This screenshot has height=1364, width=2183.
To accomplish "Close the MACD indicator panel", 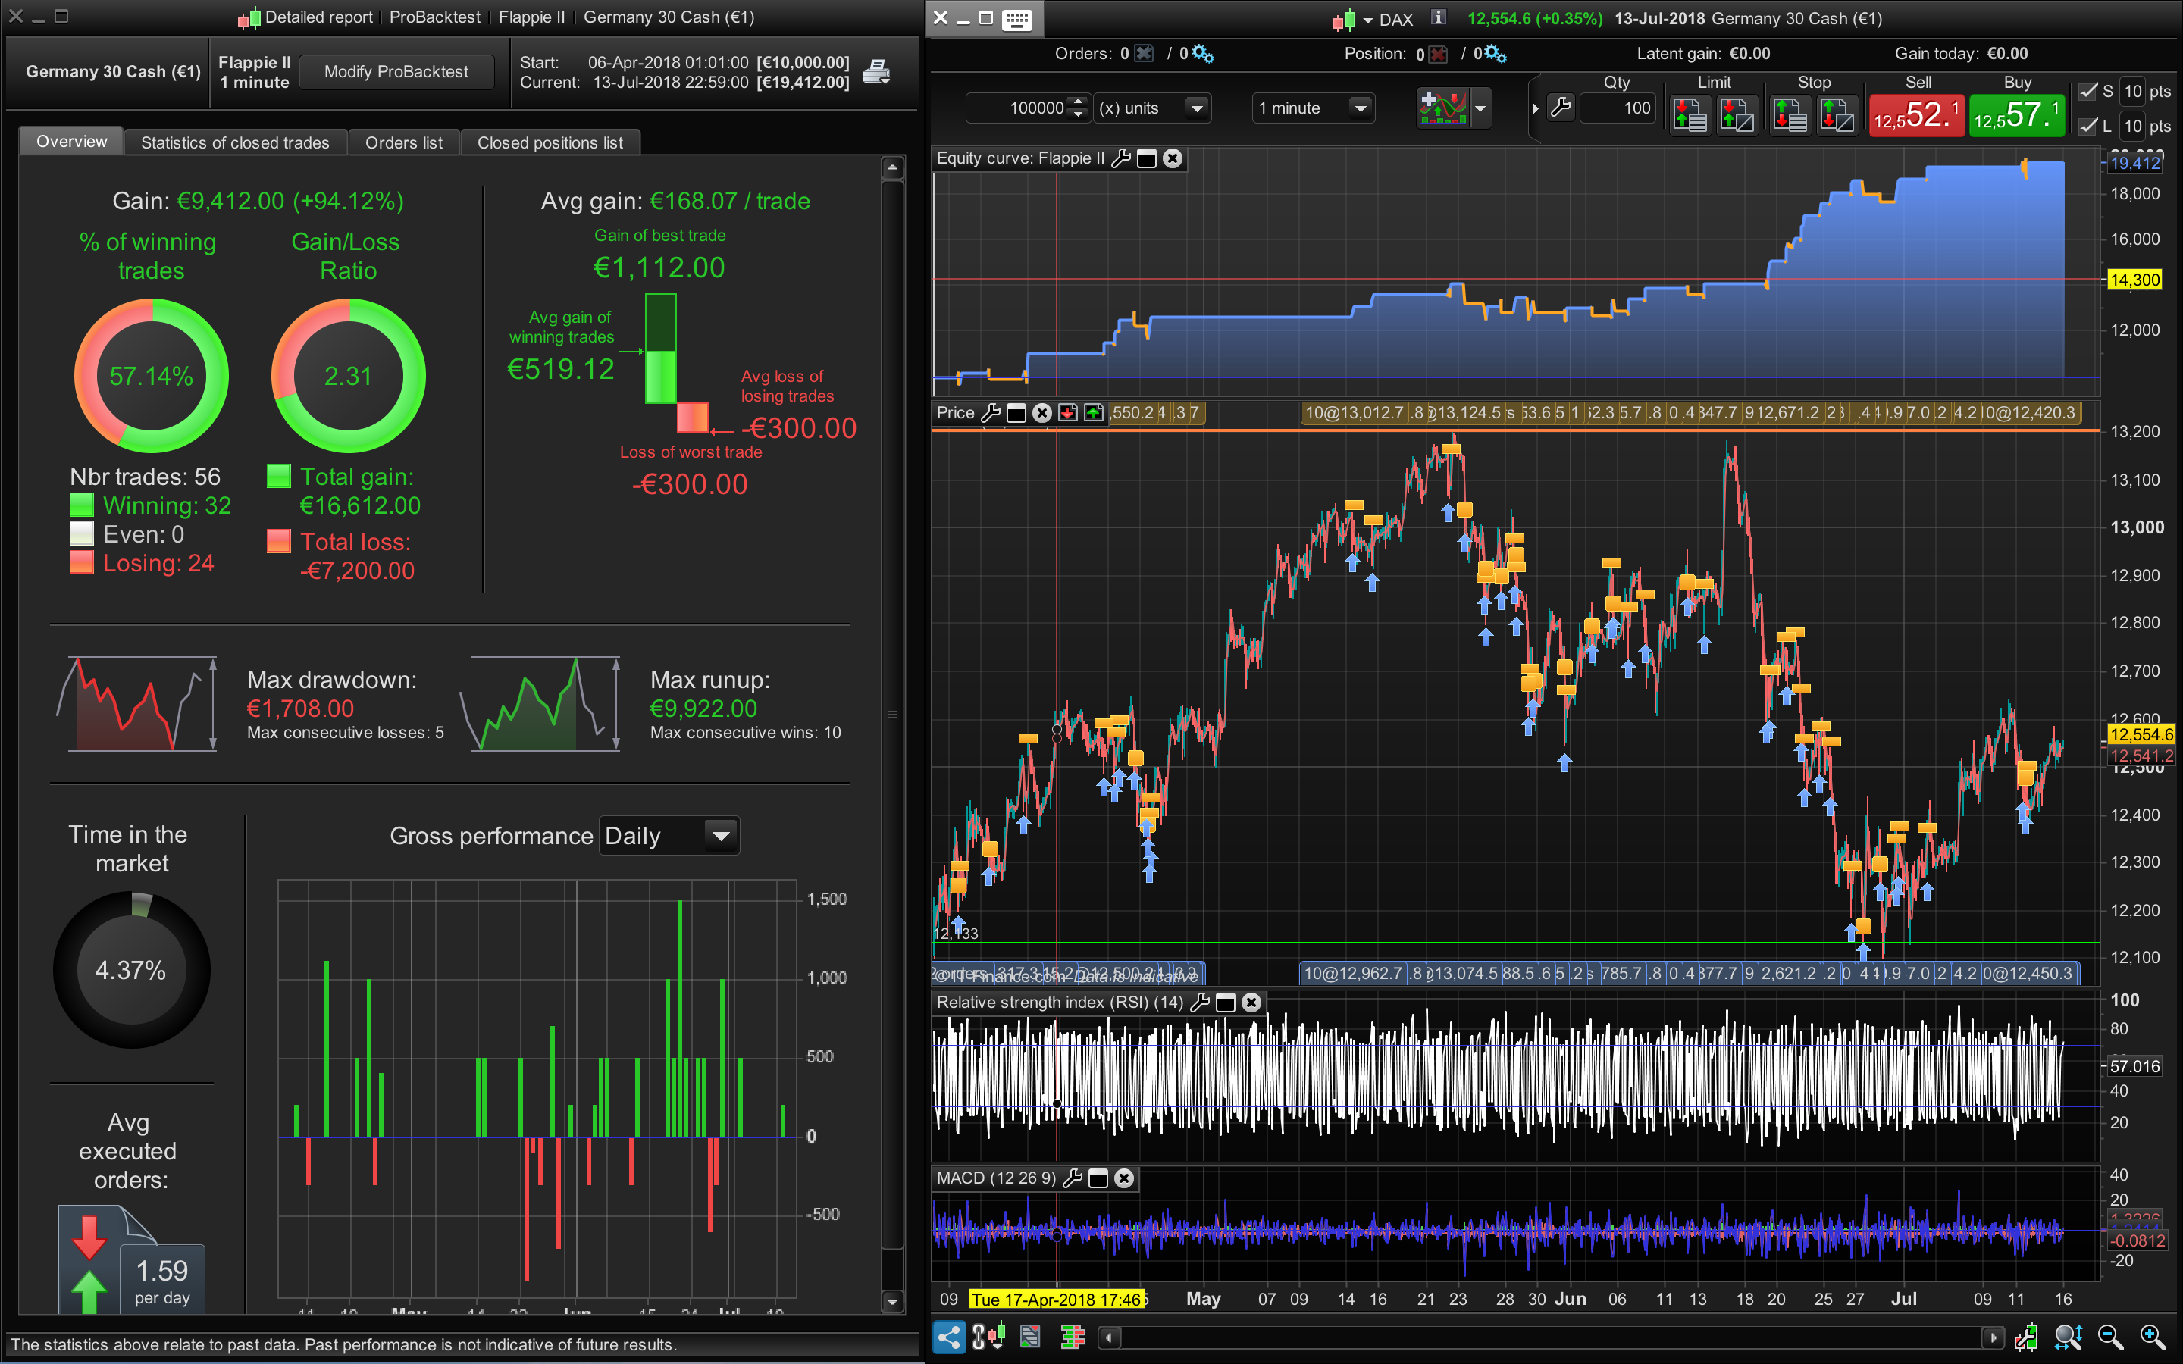I will point(1124,1178).
